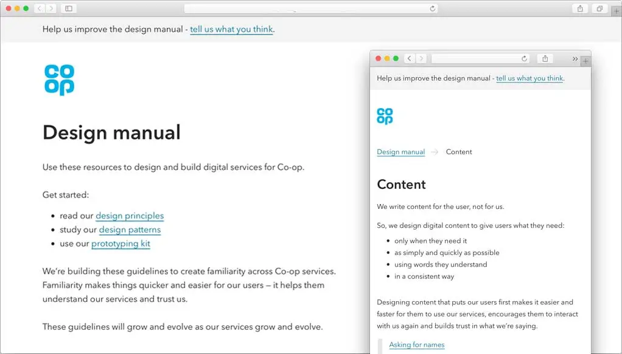Go forward in the large browser window
Viewport: 622px width, 354px height.
coord(51,9)
